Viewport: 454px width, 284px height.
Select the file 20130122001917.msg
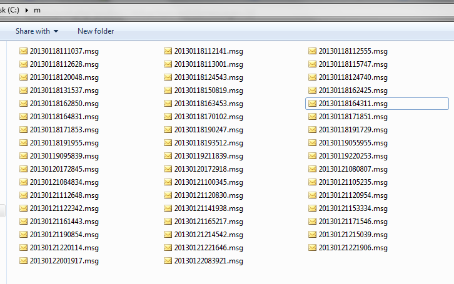[x=64, y=261]
